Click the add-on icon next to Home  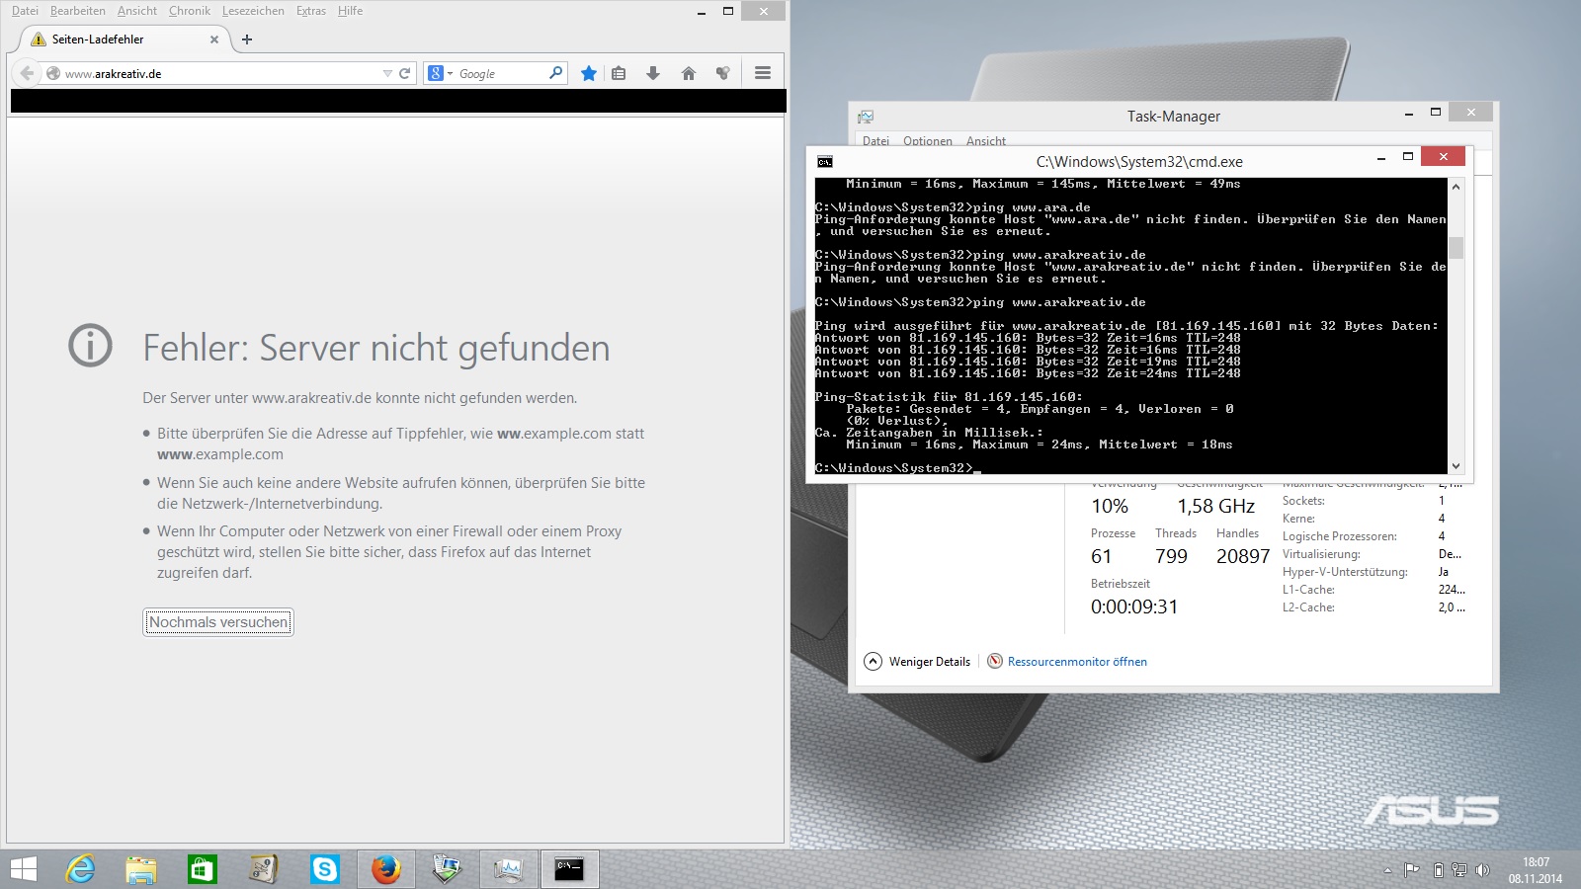pyautogui.click(x=723, y=73)
